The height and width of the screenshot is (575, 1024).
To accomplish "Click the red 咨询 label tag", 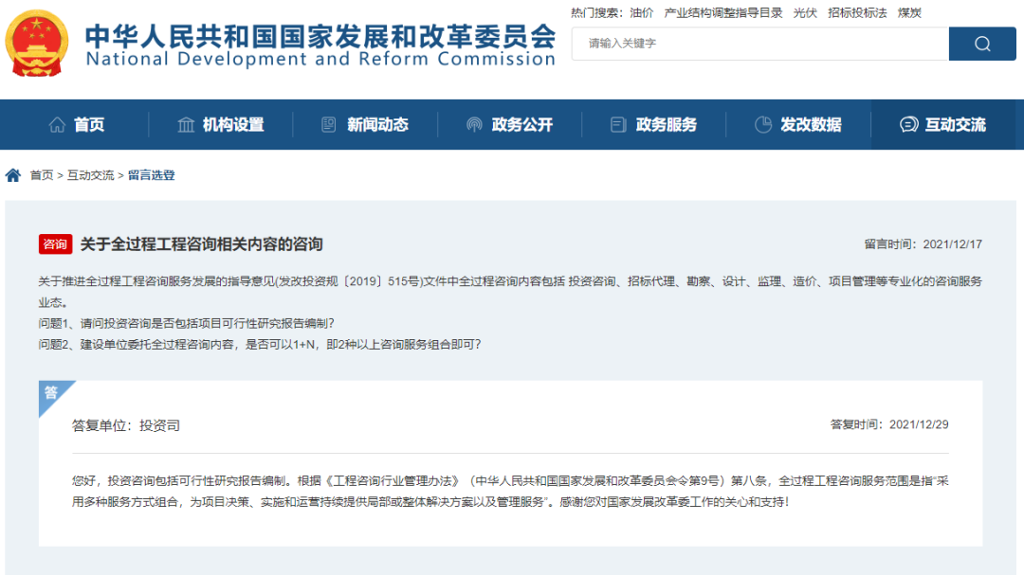I will click(x=56, y=243).
